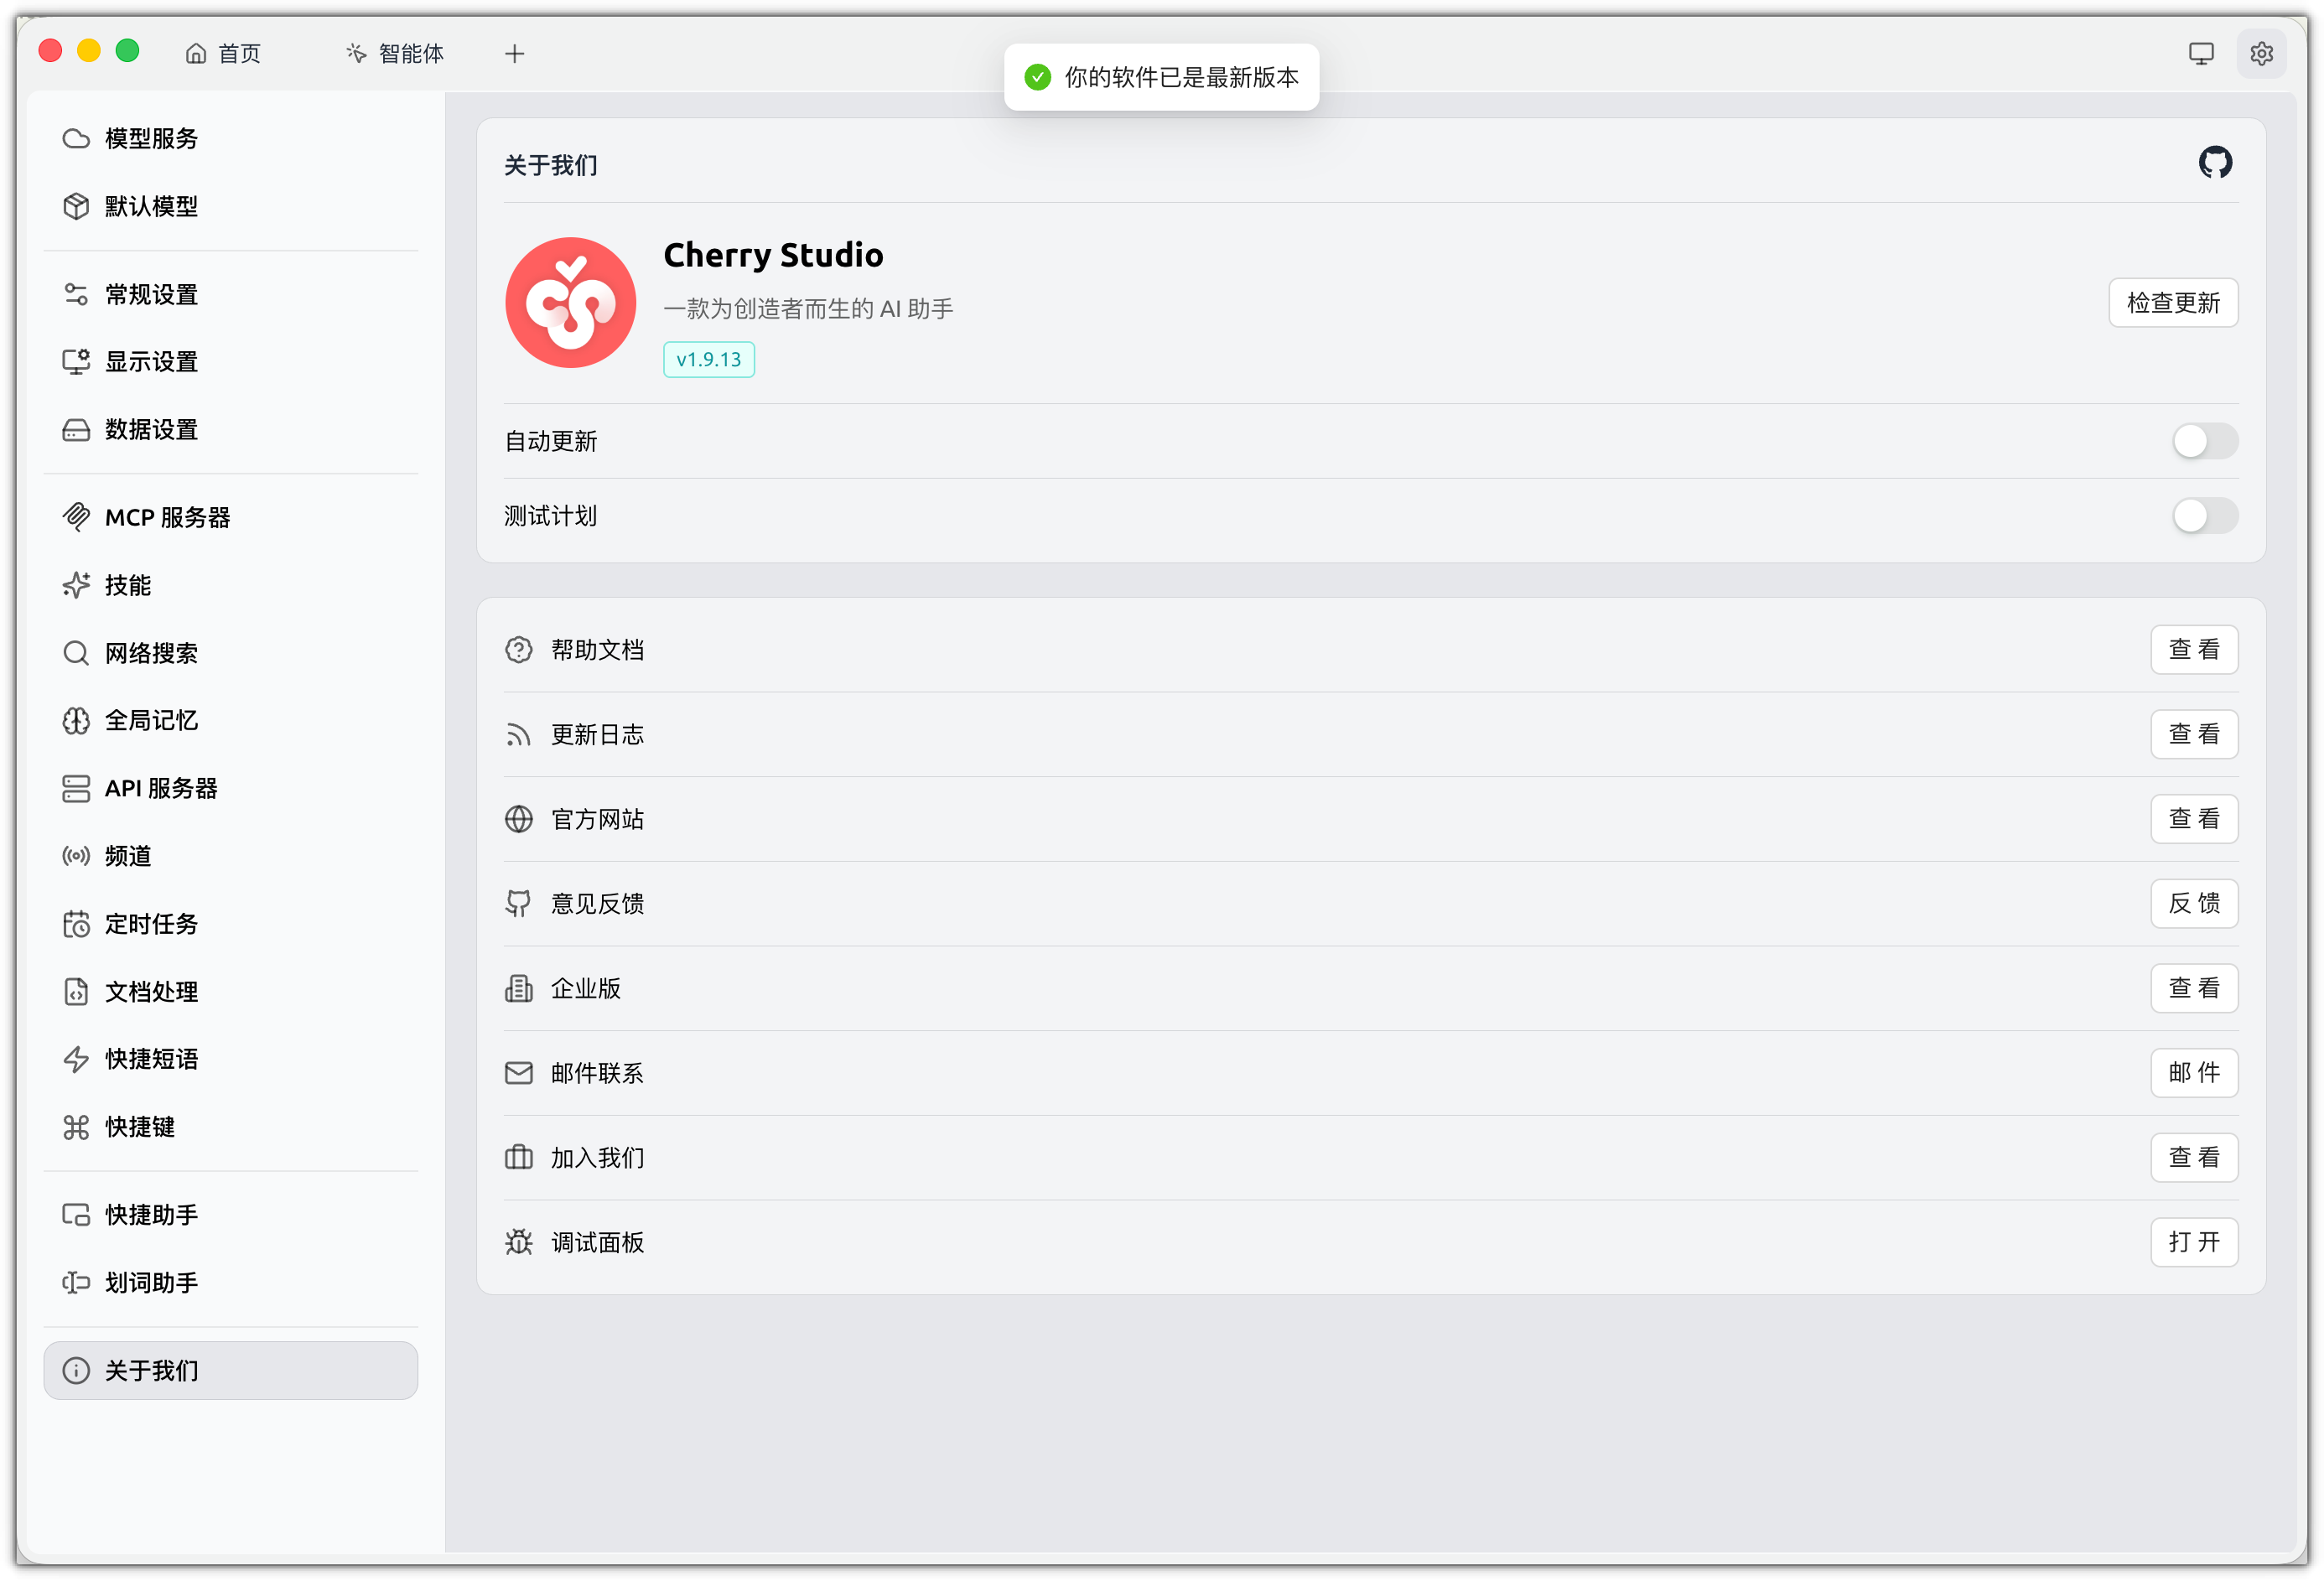
Task: Click the monitor display icon in title bar
Action: click(2200, 53)
